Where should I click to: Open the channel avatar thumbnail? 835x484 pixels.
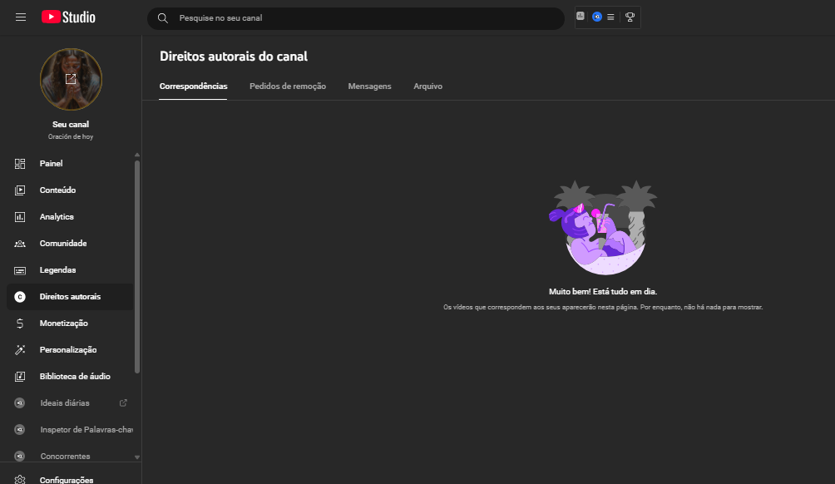[71, 79]
